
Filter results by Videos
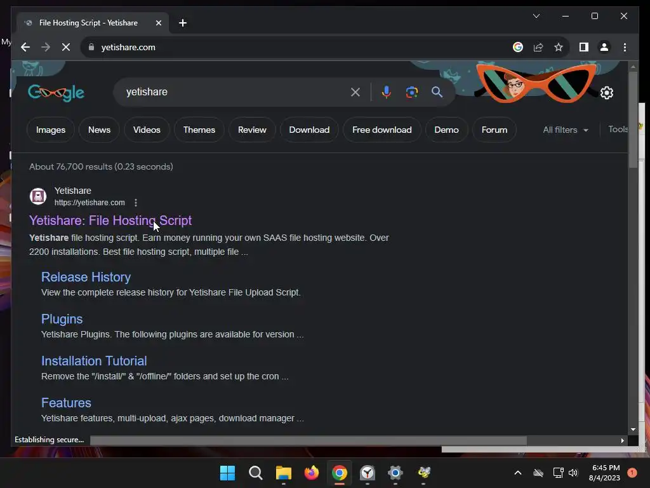[x=147, y=130]
